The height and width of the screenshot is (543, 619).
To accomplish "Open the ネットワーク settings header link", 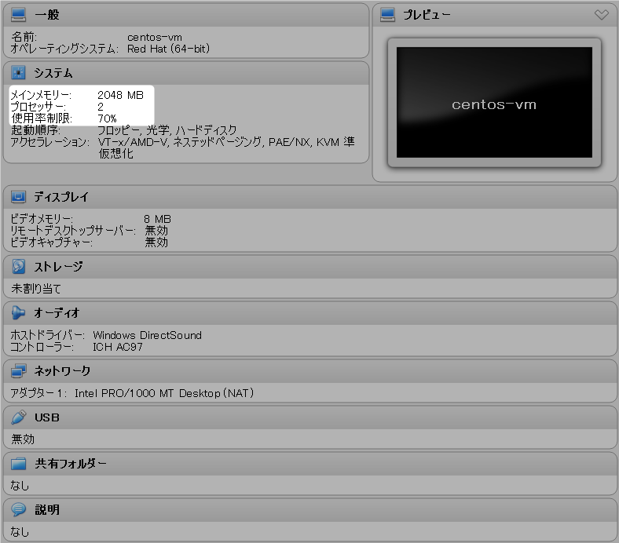I will click(x=62, y=370).
